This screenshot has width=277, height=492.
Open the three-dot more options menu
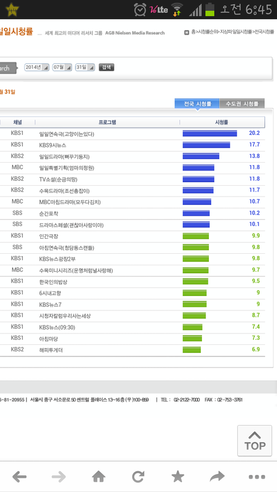point(257,477)
